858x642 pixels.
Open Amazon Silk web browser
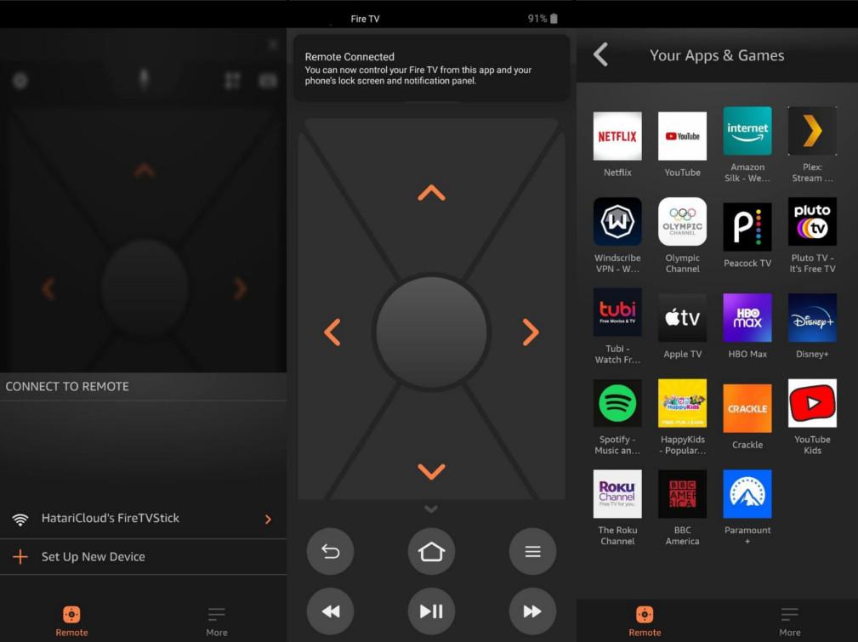747,131
